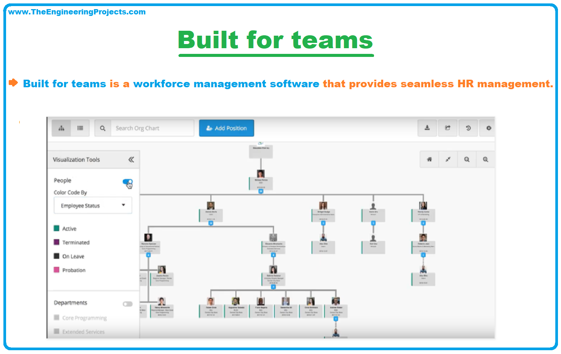
Task: Click the download icon in the toolbar
Action: coord(427,128)
